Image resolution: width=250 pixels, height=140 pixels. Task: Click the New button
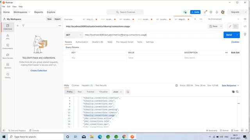click(50, 19)
